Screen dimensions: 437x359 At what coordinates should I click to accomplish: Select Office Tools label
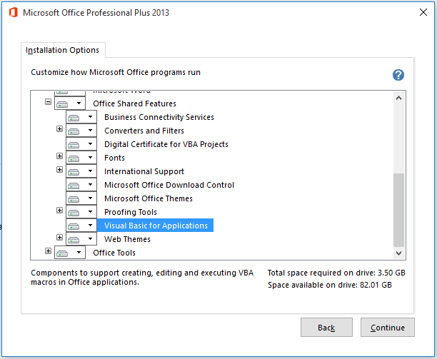pyautogui.click(x=114, y=253)
